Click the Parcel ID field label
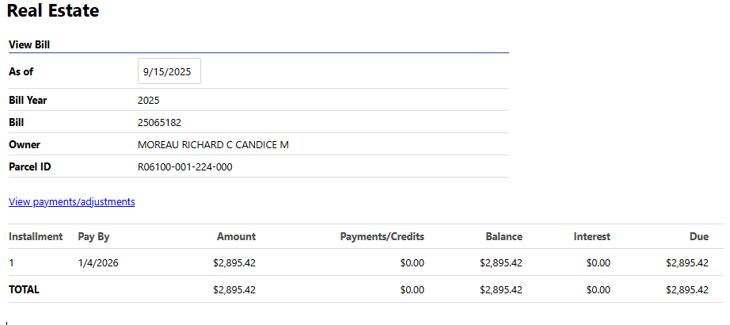The height and width of the screenshot is (325, 730). pos(29,167)
